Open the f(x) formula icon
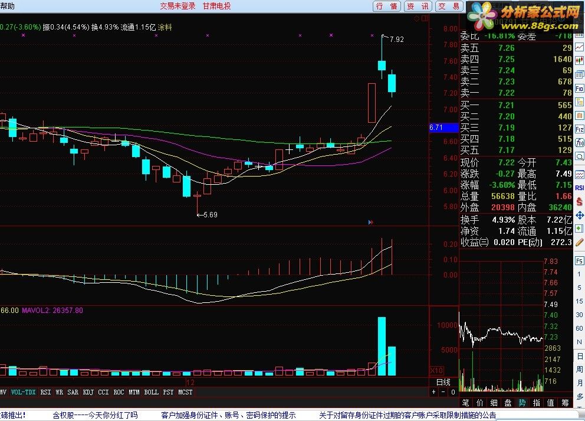Image resolution: width=585 pixels, height=421 pixels. tap(580, 143)
